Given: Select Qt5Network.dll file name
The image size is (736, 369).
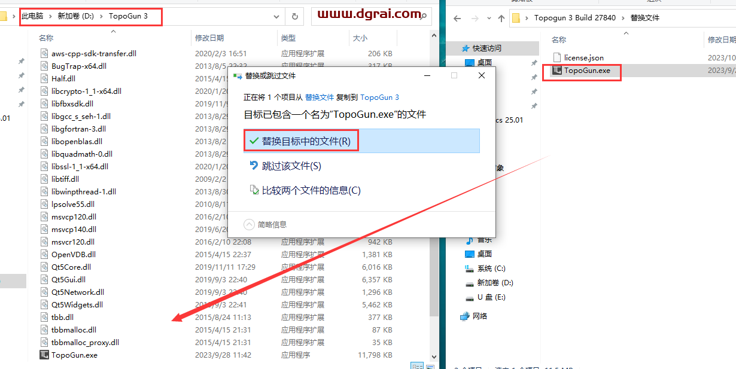Looking at the screenshot, I should 78,292.
